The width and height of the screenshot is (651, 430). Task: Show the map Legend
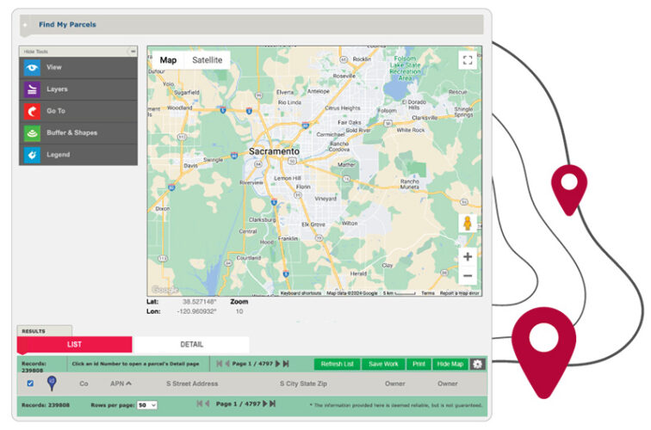point(77,155)
